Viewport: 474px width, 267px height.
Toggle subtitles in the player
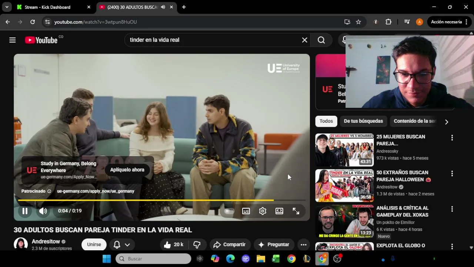tap(246, 211)
